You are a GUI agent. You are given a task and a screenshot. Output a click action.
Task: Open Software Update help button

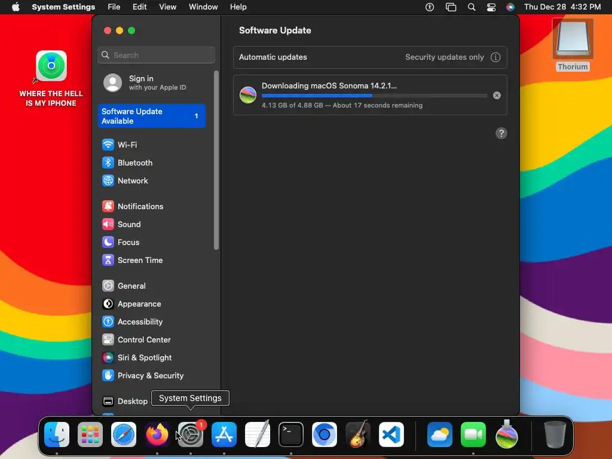501,133
